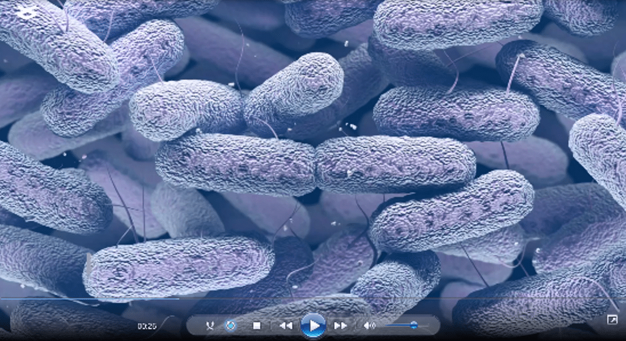Screen dimensions: 626x341
Task: Open full screen with the corner arrow icon
Action: click(x=612, y=320)
